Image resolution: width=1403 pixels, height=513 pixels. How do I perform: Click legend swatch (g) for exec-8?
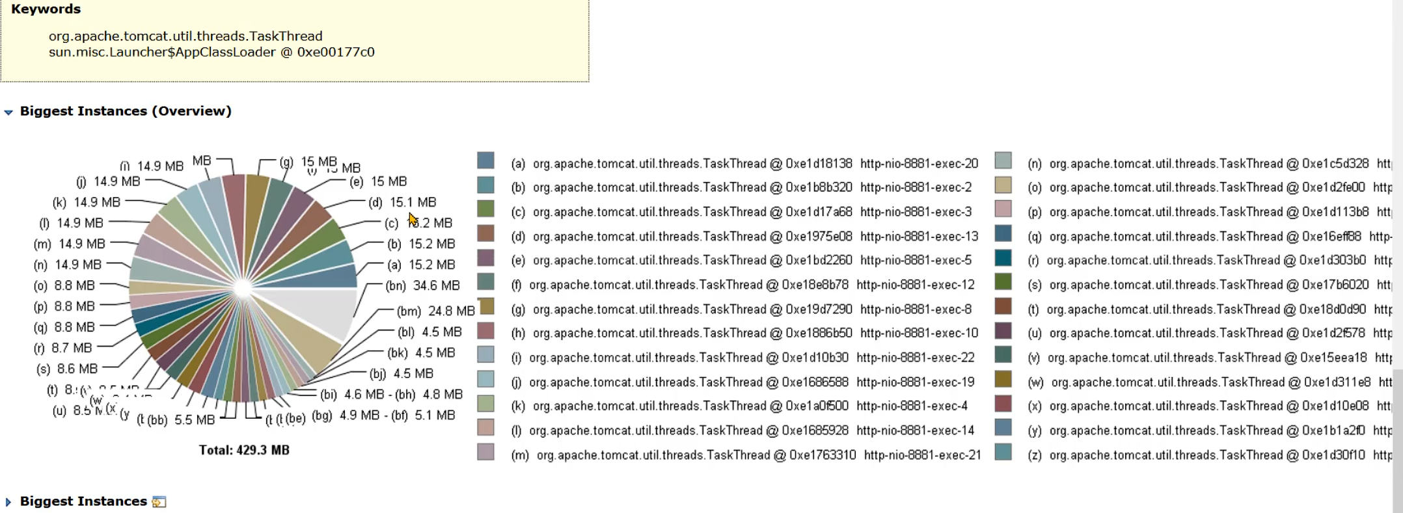point(485,306)
